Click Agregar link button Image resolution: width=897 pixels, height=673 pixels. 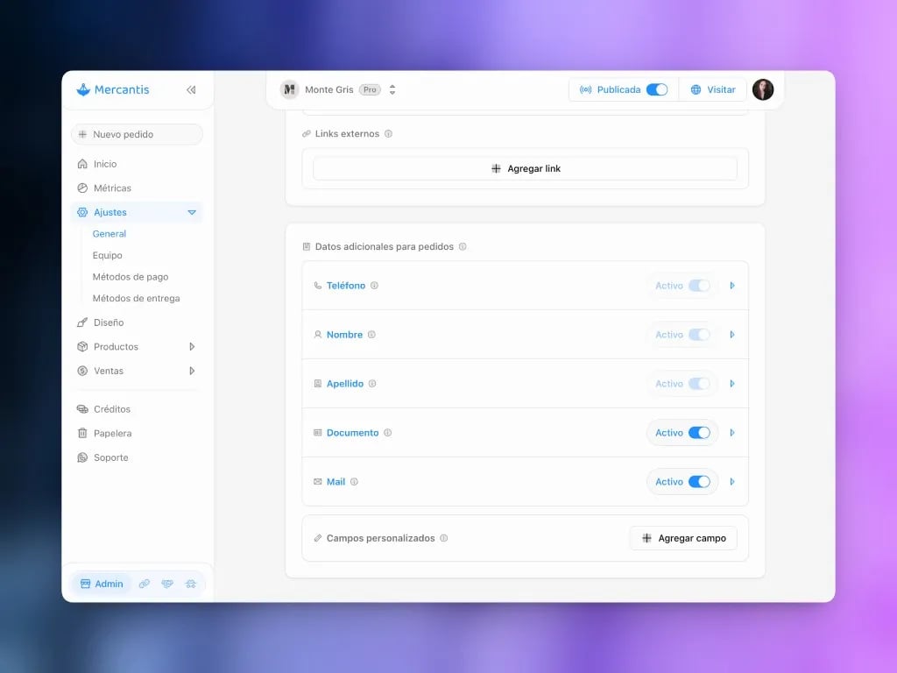coord(526,169)
